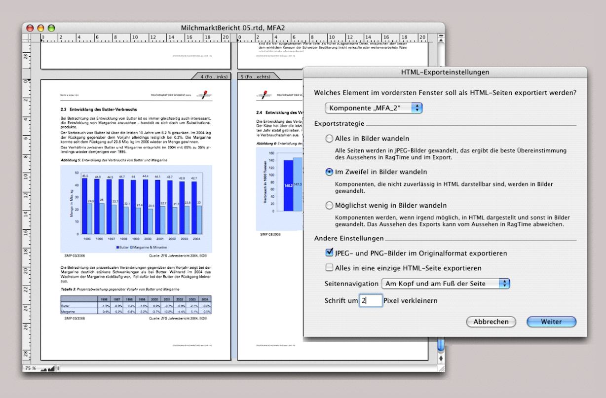Click the green zoom window button
Screen dimensions: 606x398
click(51, 28)
